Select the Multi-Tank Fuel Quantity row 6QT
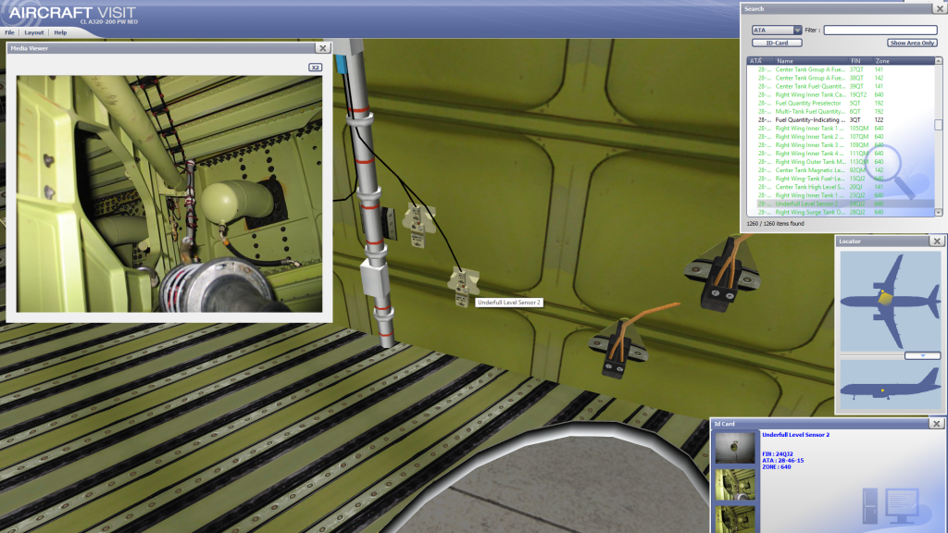Screen dimensions: 948x533 pyautogui.click(x=841, y=112)
